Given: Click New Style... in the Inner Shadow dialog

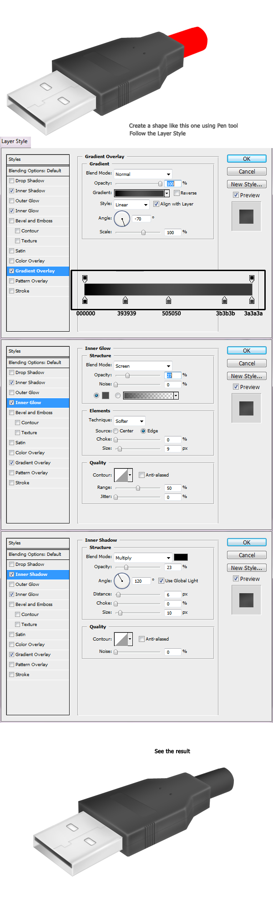Looking at the screenshot, I should (x=247, y=568).
